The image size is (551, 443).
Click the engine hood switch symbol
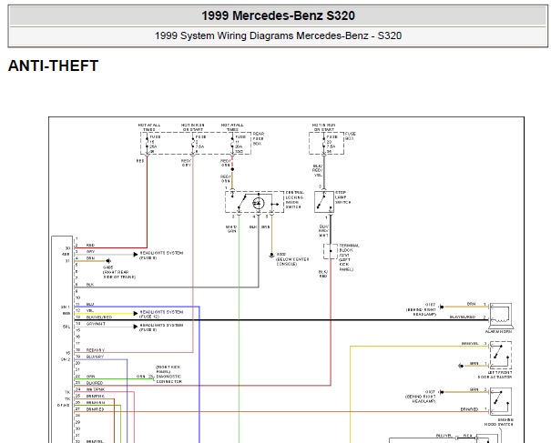pyautogui.click(x=501, y=401)
